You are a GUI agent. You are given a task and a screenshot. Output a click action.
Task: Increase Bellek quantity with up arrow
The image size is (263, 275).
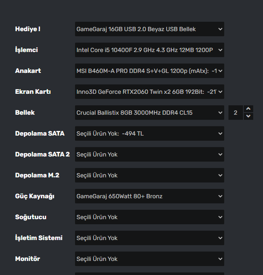click(x=249, y=109)
